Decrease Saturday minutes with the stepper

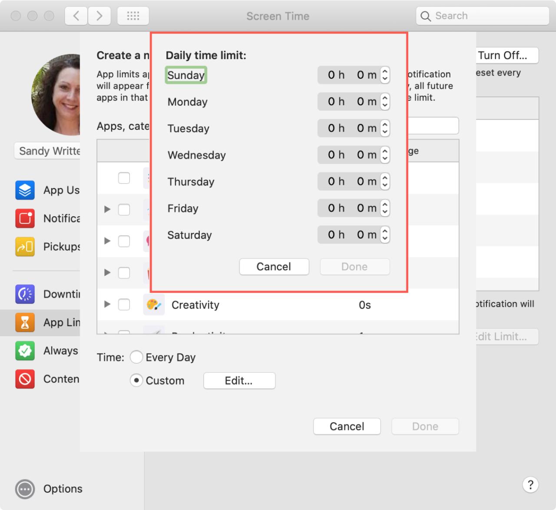(x=385, y=237)
